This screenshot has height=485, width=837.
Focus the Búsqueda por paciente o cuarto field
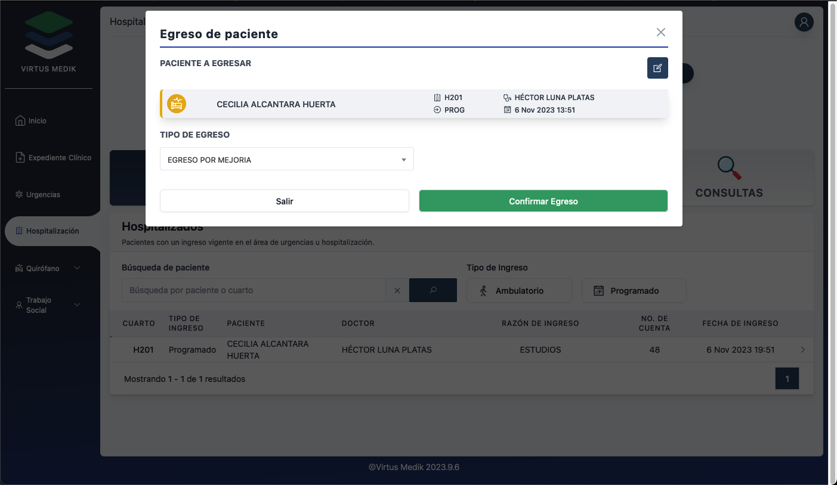pos(254,290)
